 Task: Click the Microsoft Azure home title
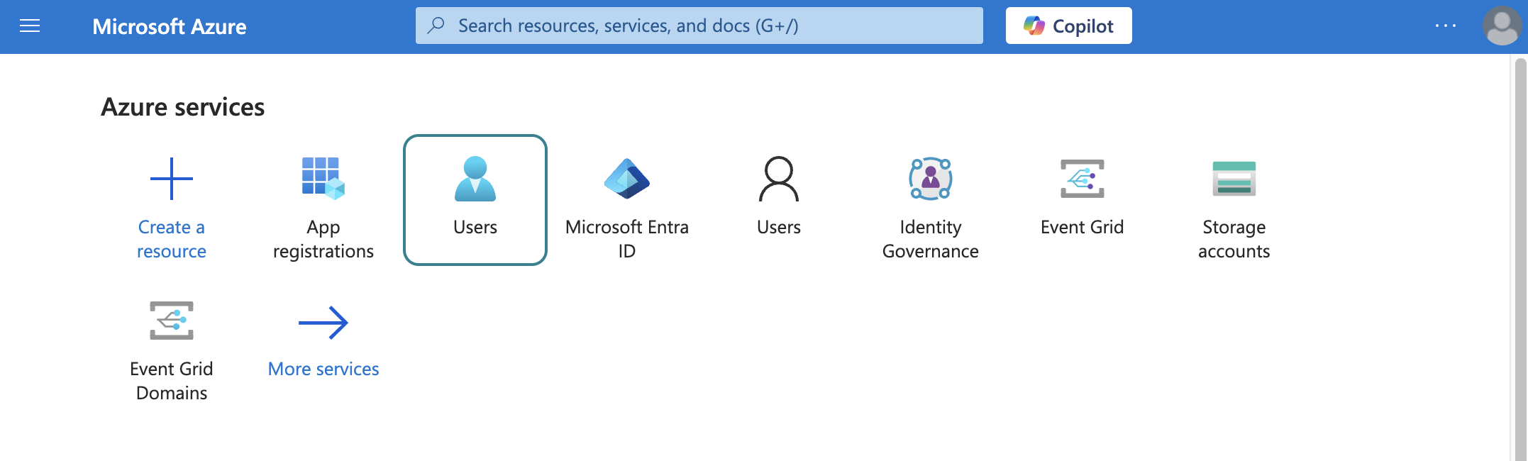point(169,26)
